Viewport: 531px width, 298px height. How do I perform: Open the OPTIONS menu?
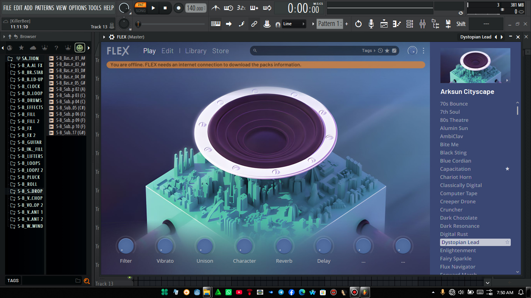pos(77,8)
